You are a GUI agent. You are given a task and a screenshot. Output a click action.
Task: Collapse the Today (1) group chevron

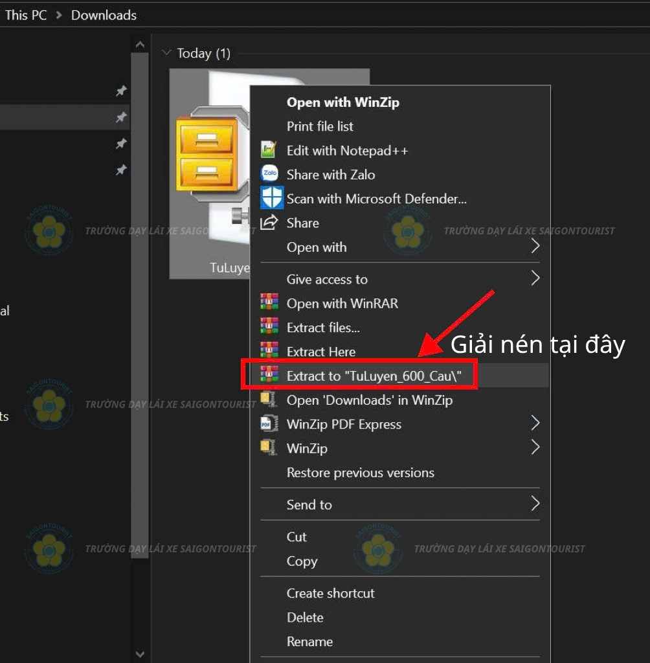166,52
